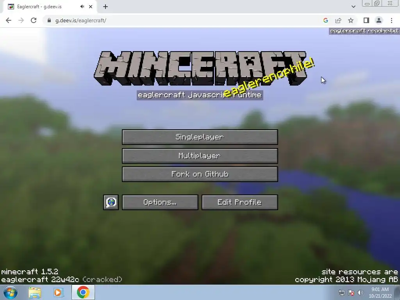Click the site resources are text
The height and width of the screenshot is (300, 400).
coord(360,272)
